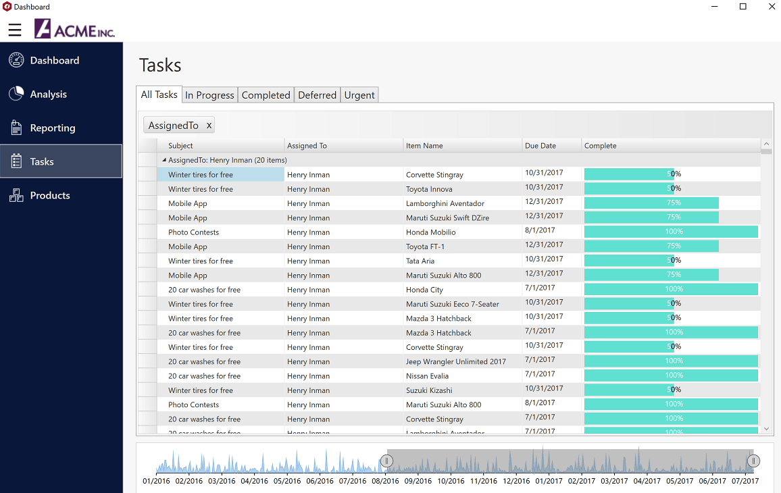Select Jeep Wrangler Unlimited 2017 cell
The height and width of the screenshot is (493, 781).
(463, 361)
